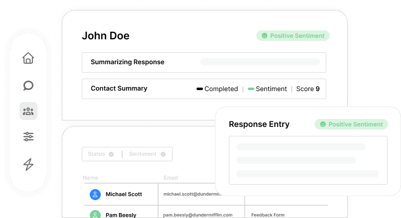
Task: Sort by the Name column header
Action: (x=90, y=178)
